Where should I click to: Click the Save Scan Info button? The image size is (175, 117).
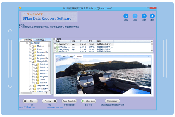(x=69, y=101)
